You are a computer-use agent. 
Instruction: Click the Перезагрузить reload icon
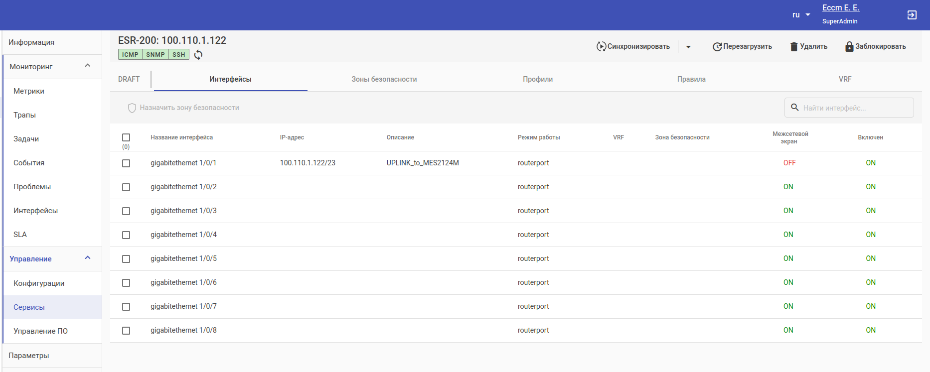717,46
